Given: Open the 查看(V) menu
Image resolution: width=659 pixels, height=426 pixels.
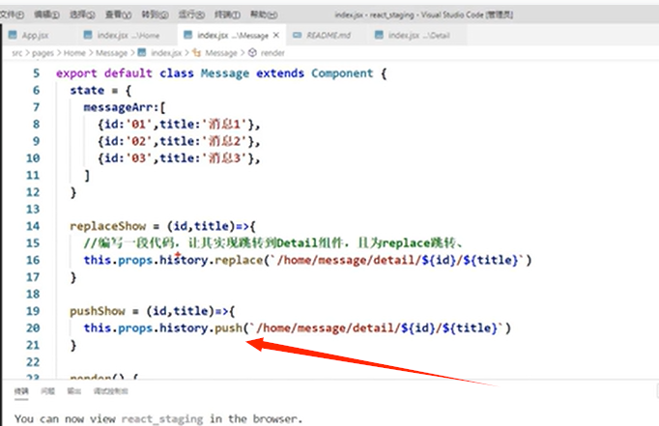Looking at the screenshot, I should point(118,14).
